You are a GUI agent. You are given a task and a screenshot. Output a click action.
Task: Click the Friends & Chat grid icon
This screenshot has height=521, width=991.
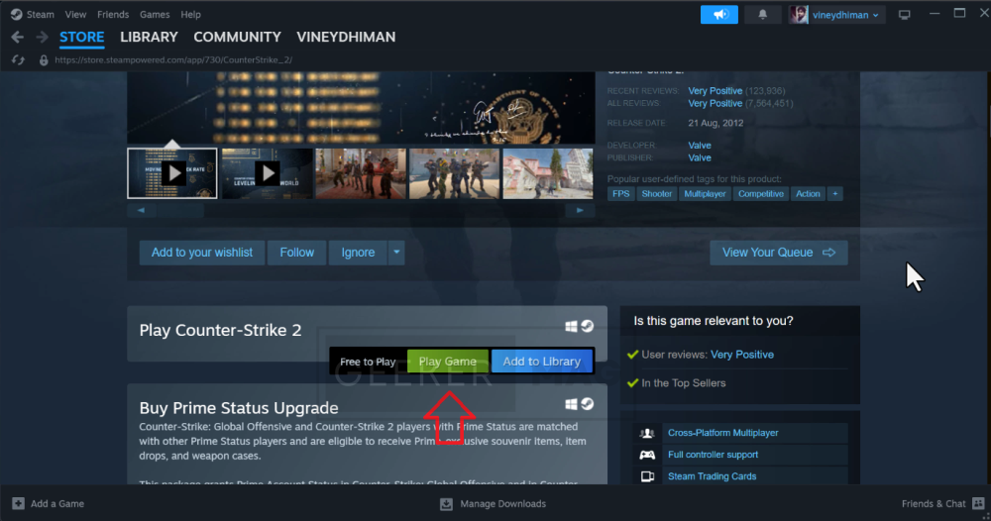pos(978,504)
